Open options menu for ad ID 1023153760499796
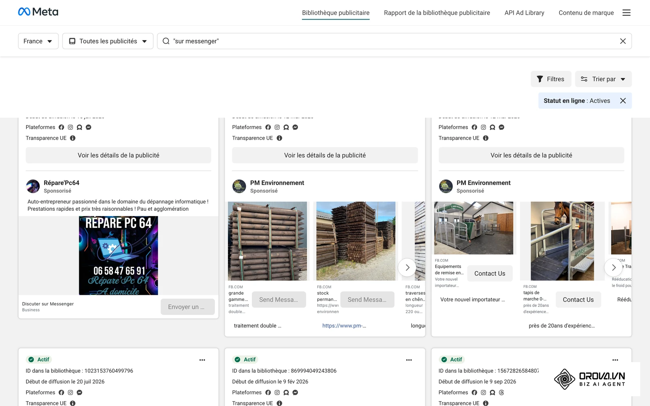This screenshot has height=406, width=650. pyautogui.click(x=202, y=360)
